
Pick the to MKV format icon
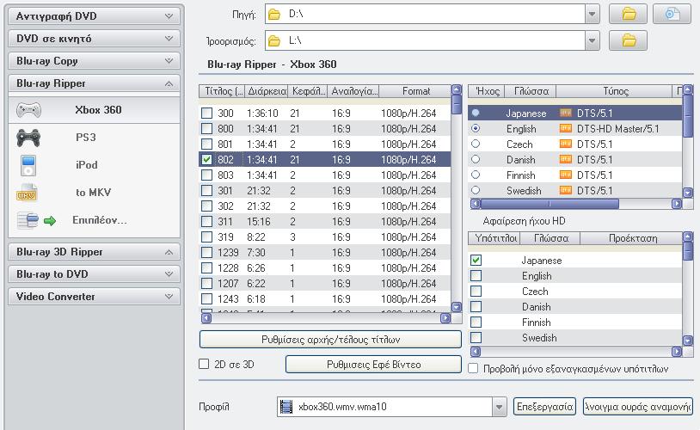coord(28,193)
